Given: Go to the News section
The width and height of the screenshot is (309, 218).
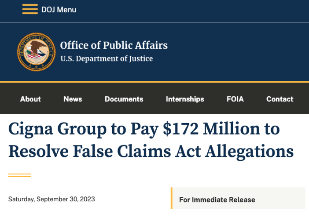Looking at the screenshot, I should pos(73,99).
